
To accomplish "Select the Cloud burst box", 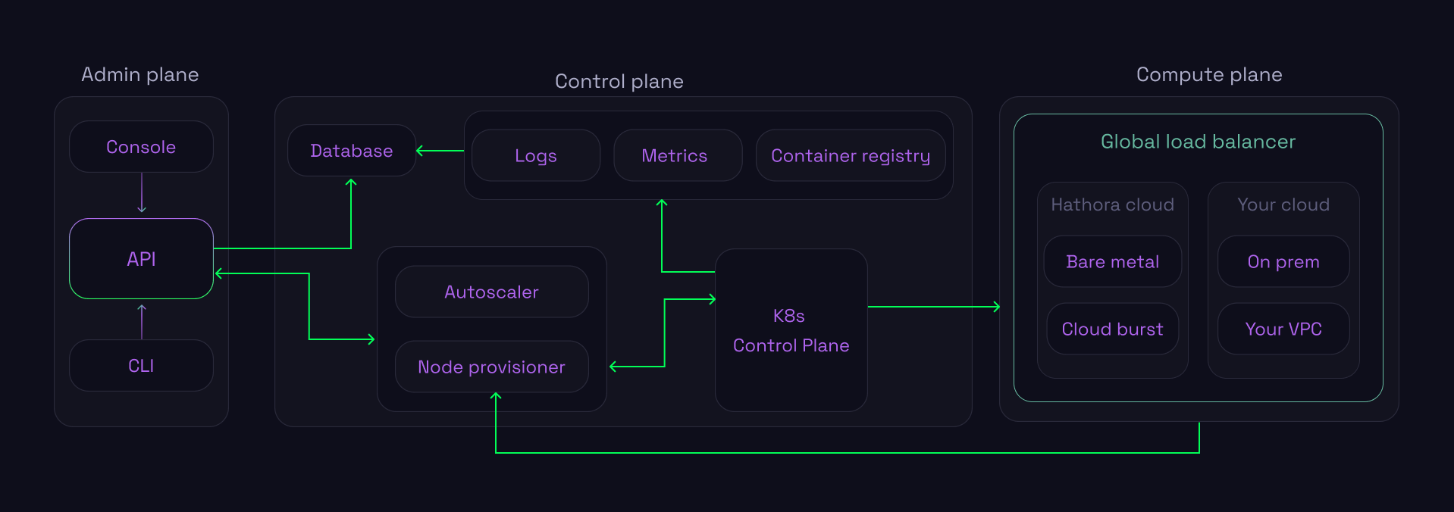I will 1112,329.
